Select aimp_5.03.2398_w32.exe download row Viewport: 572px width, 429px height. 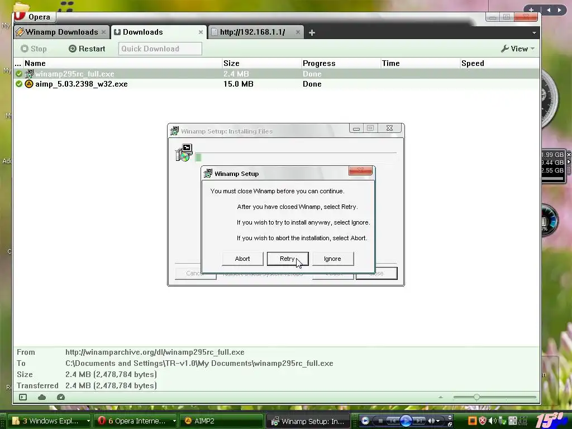[277, 84]
